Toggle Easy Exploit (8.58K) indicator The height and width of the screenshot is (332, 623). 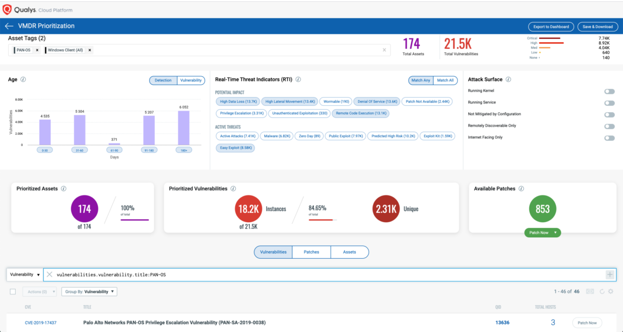[x=236, y=148]
